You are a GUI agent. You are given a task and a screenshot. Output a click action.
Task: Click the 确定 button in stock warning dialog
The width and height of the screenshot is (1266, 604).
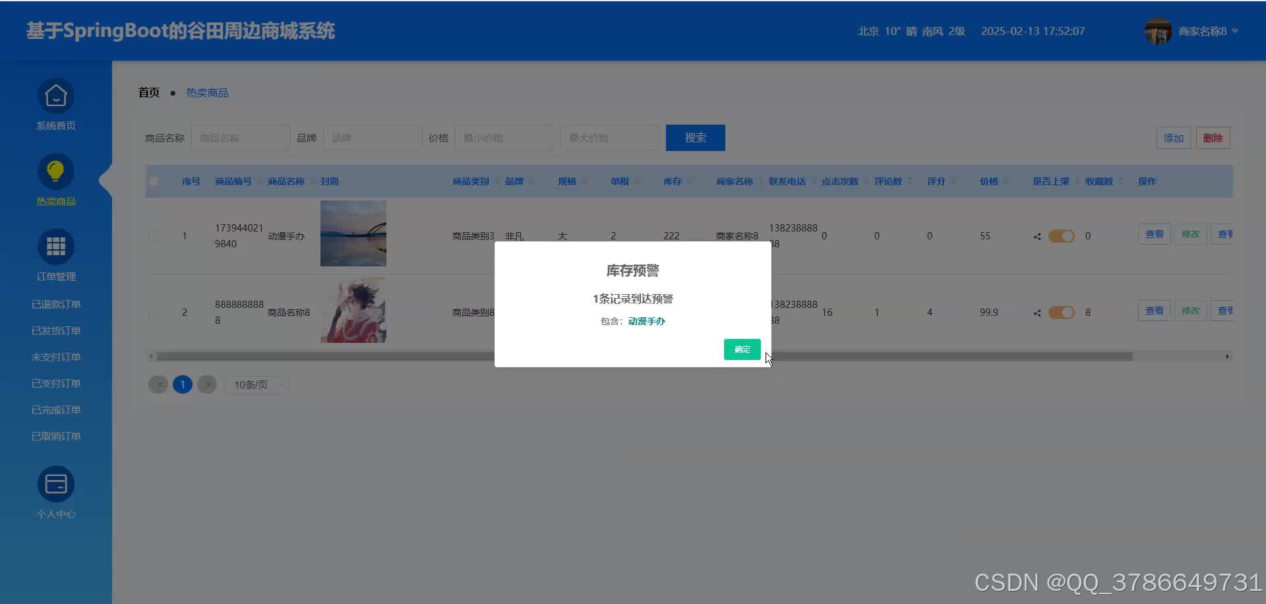point(741,349)
